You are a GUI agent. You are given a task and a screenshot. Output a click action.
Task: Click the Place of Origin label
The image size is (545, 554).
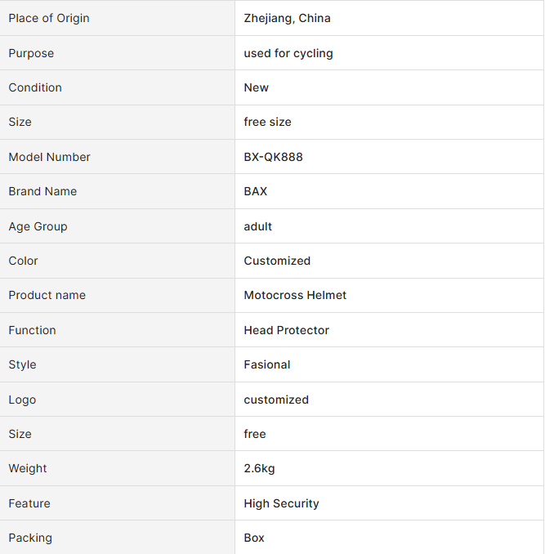(x=49, y=18)
